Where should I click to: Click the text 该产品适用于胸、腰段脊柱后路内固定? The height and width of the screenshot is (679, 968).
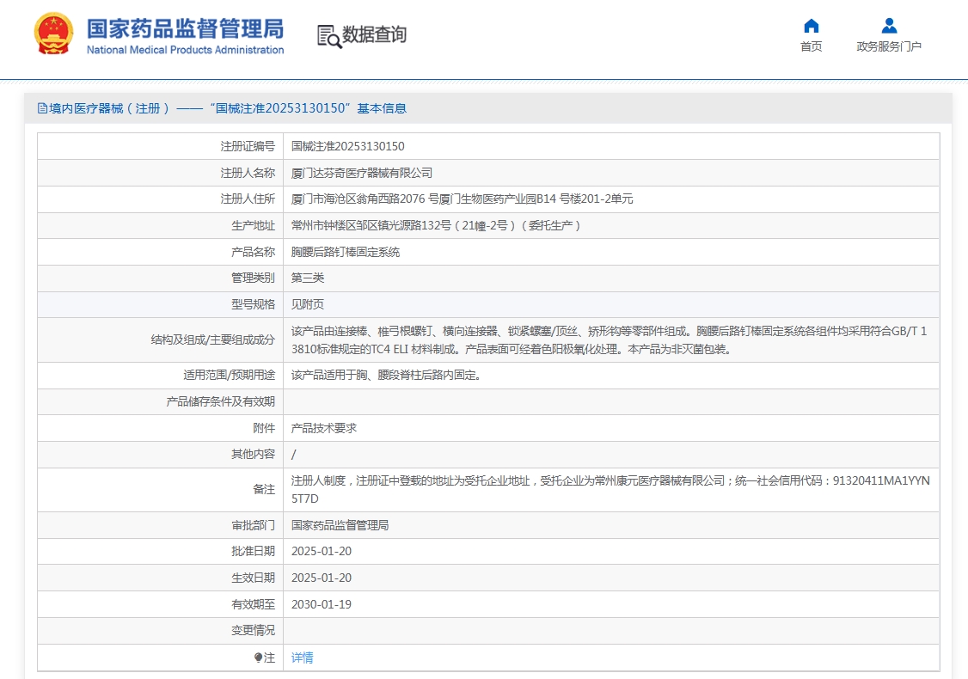tap(386, 375)
